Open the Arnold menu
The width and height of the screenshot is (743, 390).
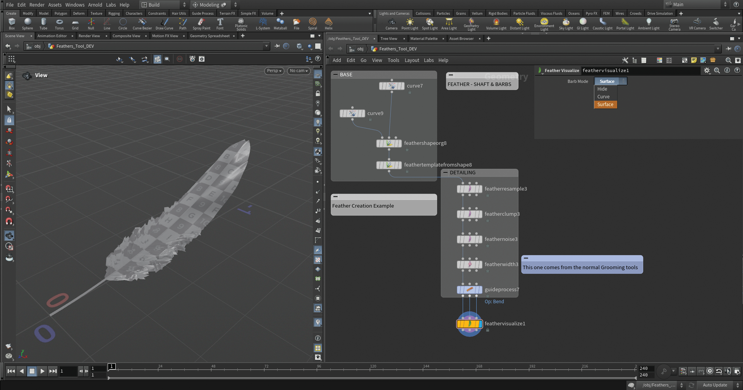(95, 5)
